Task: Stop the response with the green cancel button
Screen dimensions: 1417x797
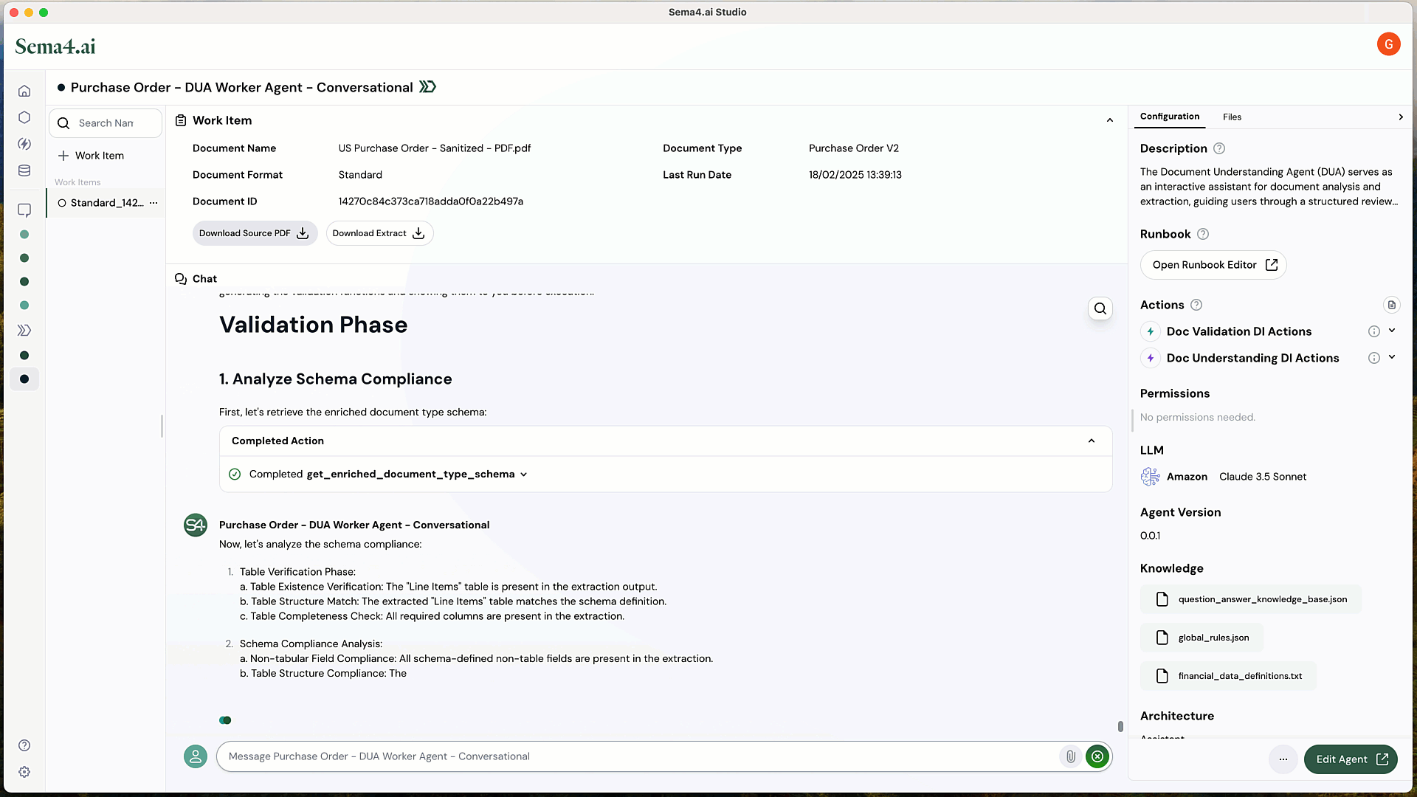Action: coord(1097,756)
